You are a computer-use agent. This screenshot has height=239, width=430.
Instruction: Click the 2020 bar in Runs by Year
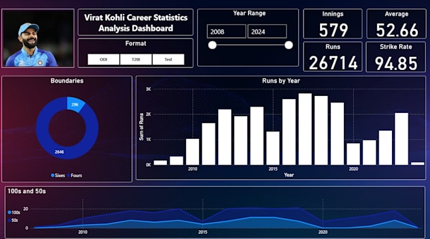[x=353, y=154]
